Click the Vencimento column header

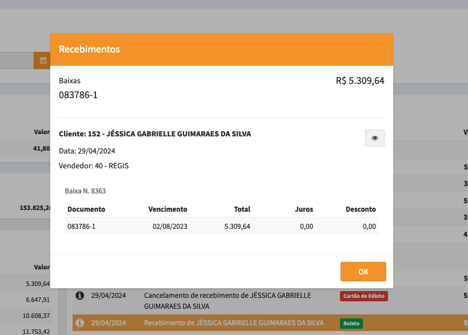point(167,209)
